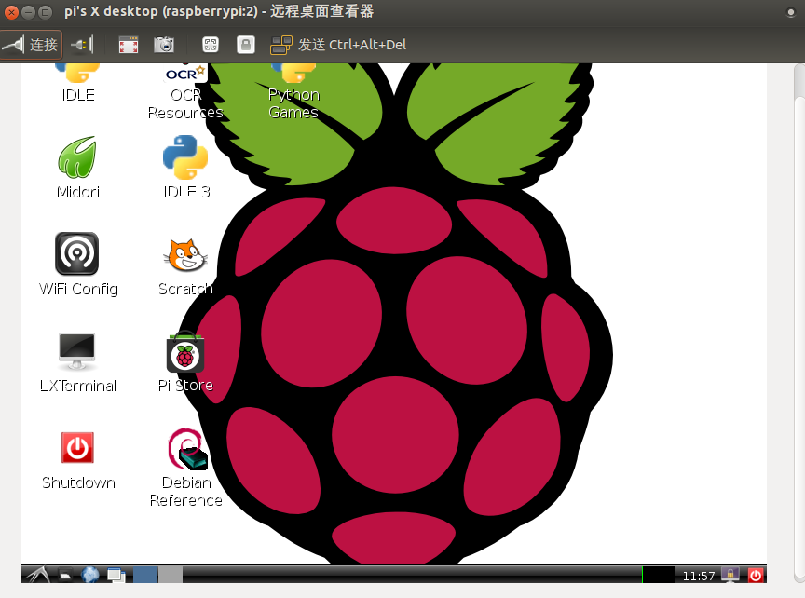
Task: Open the IDLE desktop icon
Action: (x=78, y=83)
